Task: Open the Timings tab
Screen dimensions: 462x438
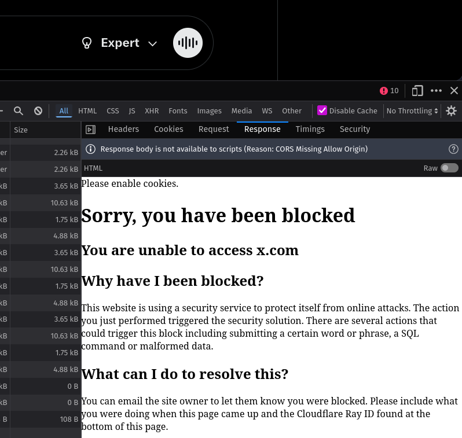Action: 310,129
